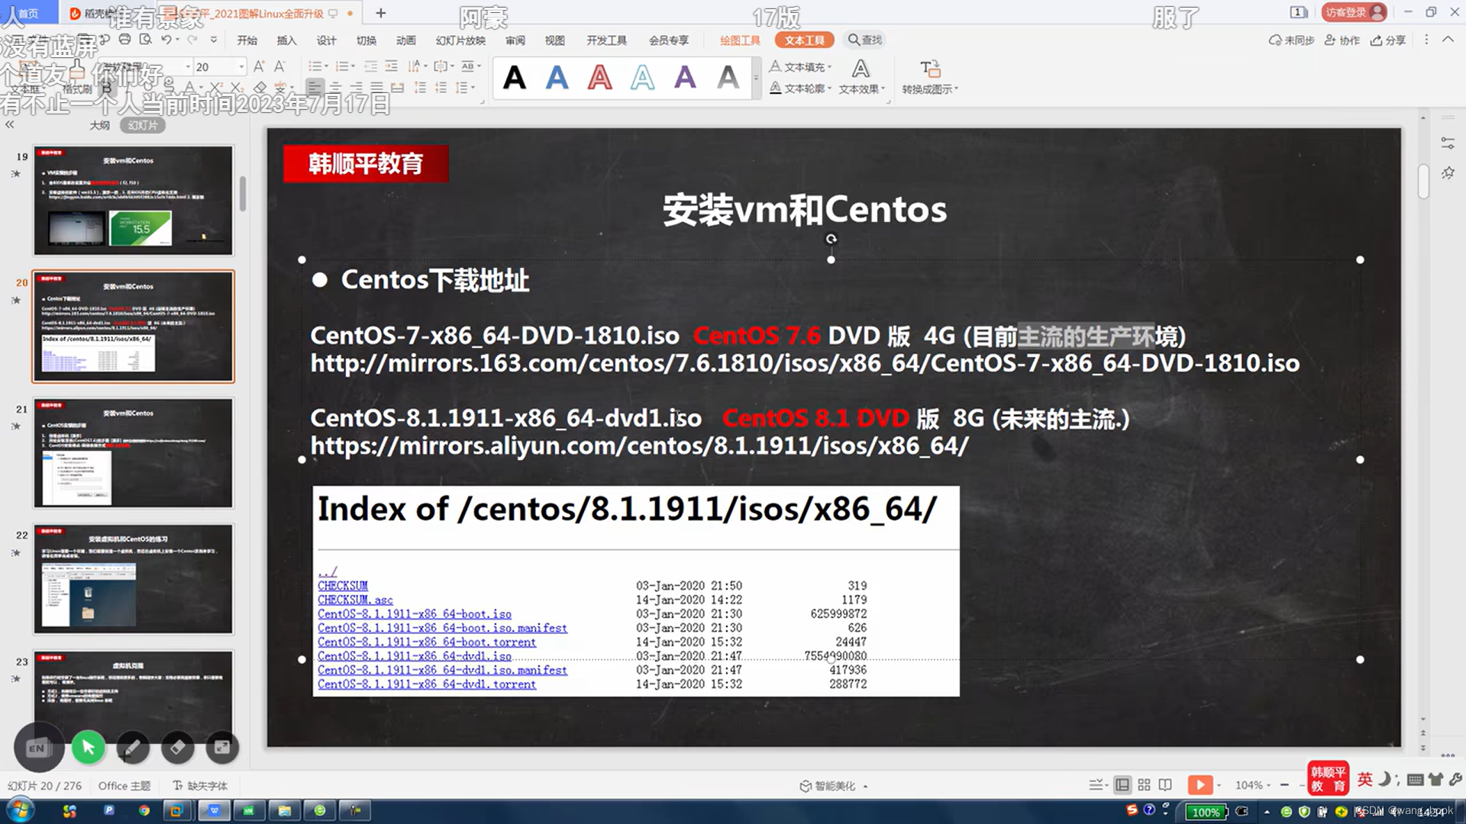This screenshot has width=1466, height=824.
Task: Open the 转换成图示 convert to diagram dropdown
Action: tap(929, 76)
